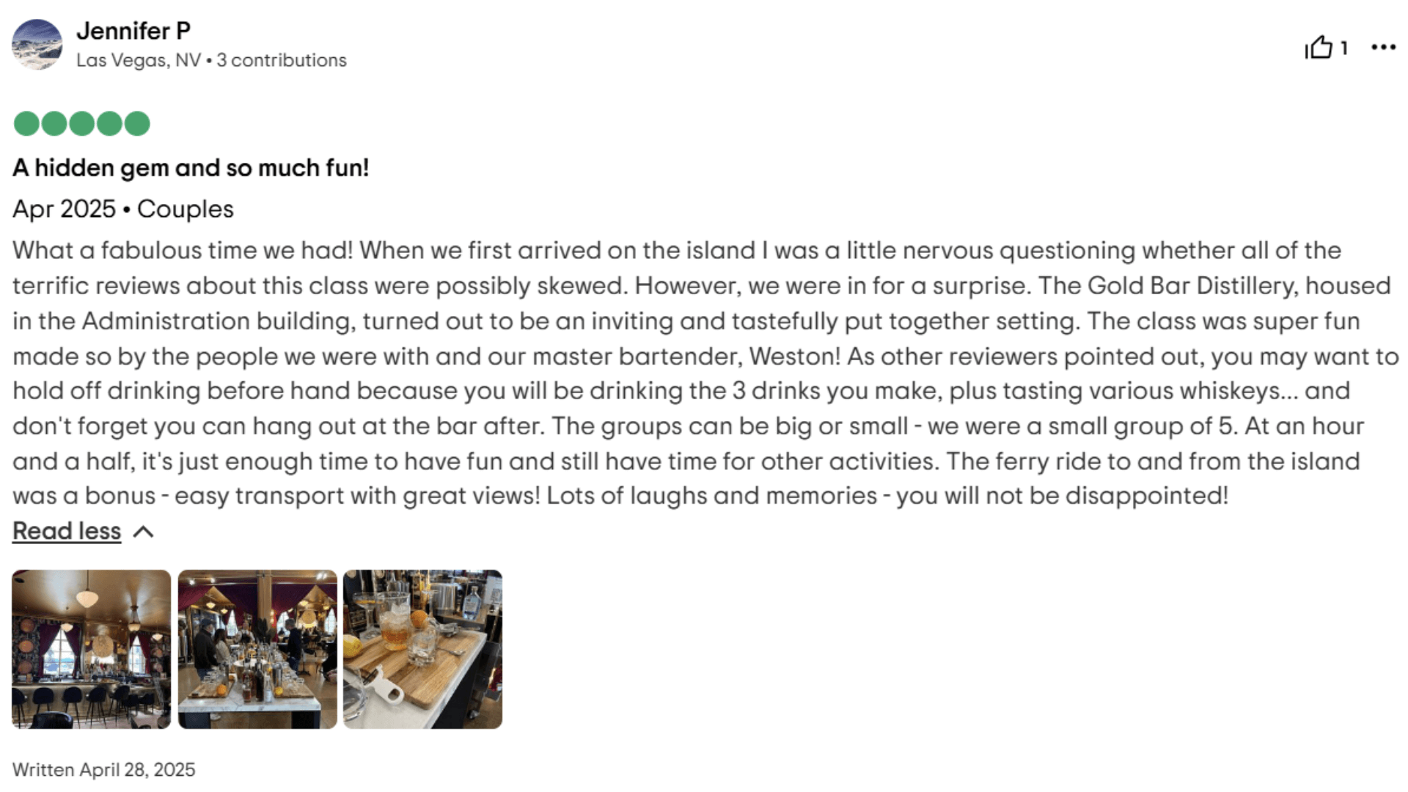Open the three-dot more options menu
This screenshot has width=1408, height=792.
[1383, 48]
